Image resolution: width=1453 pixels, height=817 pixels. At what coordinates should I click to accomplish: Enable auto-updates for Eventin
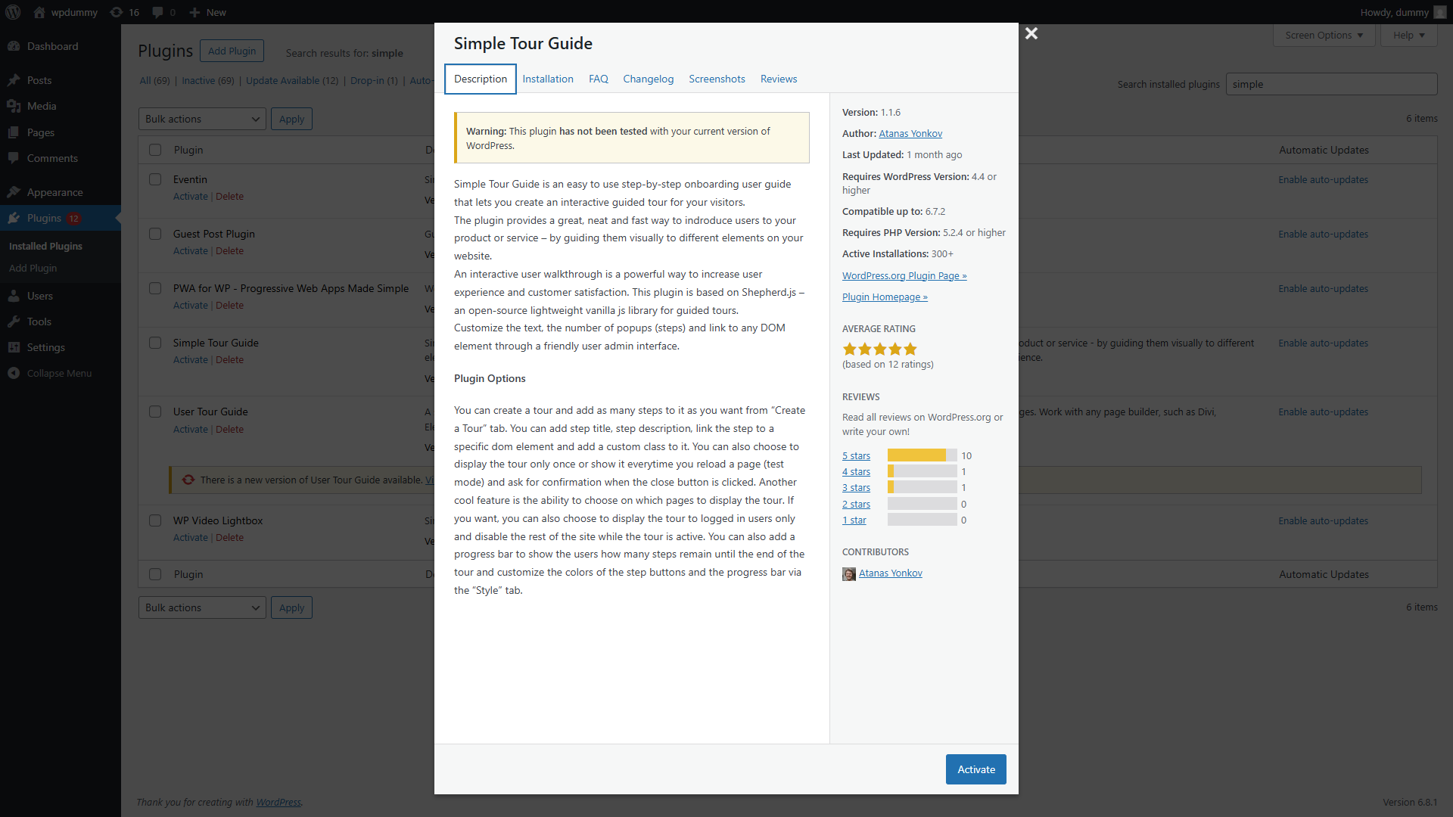(x=1323, y=179)
